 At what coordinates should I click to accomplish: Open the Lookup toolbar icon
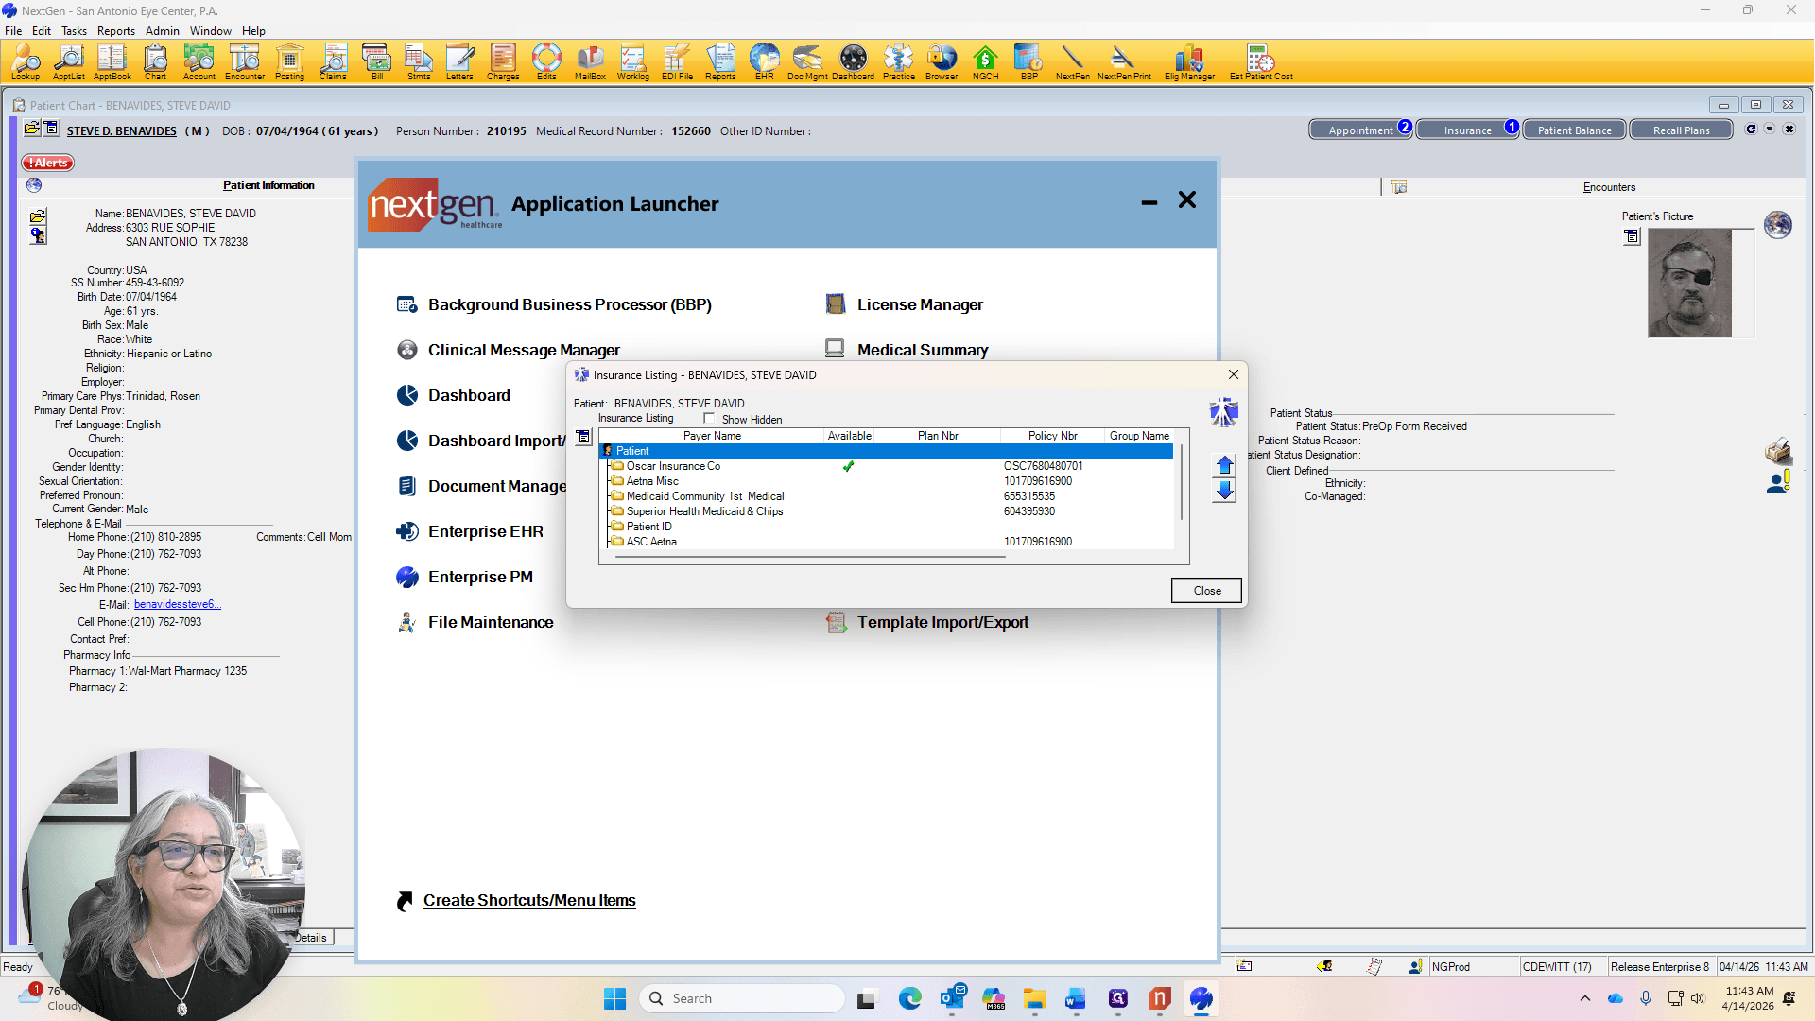pyautogui.click(x=26, y=62)
